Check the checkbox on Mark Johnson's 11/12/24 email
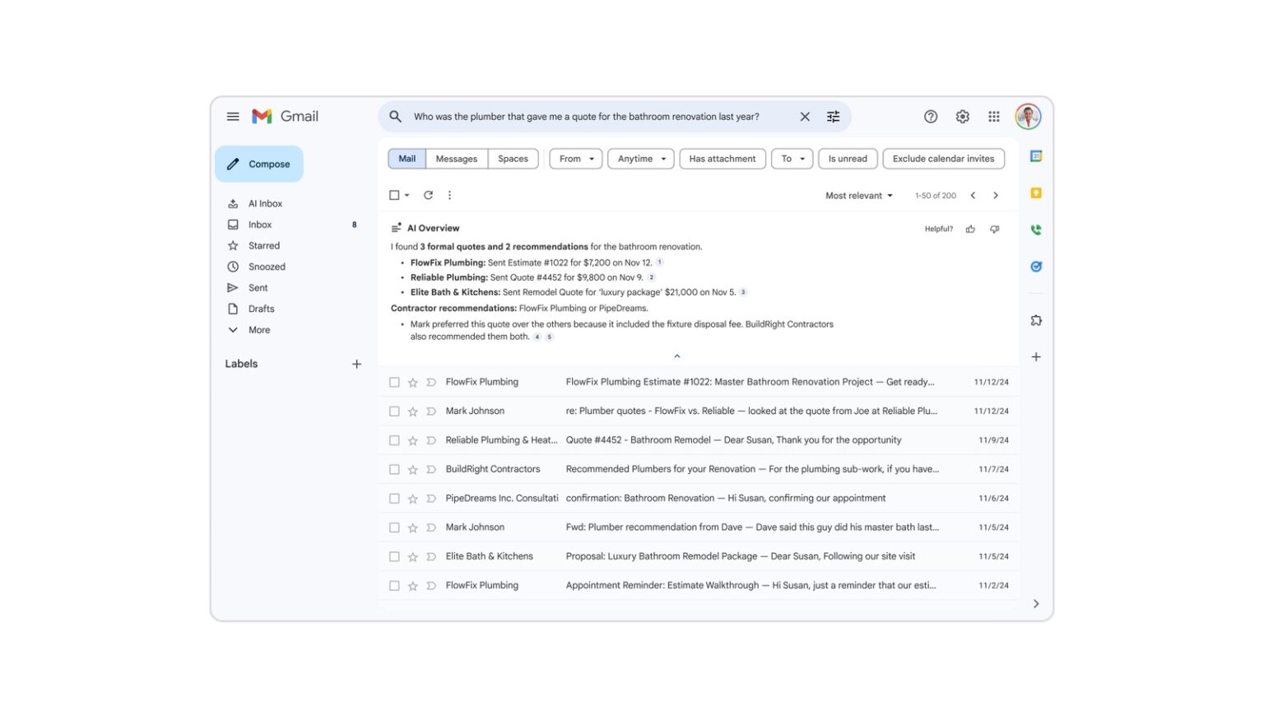 point(394,410)
